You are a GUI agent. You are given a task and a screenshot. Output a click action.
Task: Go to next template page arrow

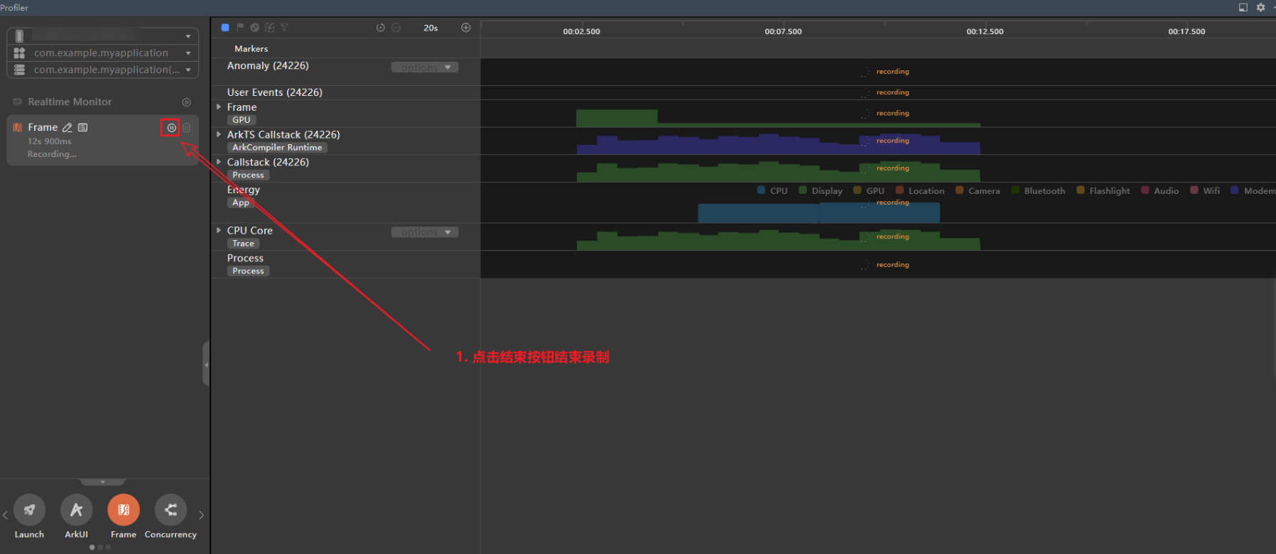pyautogui.click(x=201, y=515)
